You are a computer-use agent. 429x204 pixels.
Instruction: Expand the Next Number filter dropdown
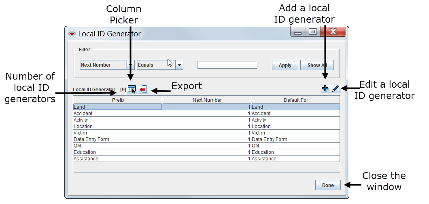pos(130,65)
